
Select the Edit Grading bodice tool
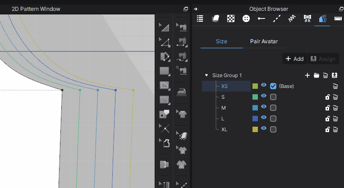(164, 143)
